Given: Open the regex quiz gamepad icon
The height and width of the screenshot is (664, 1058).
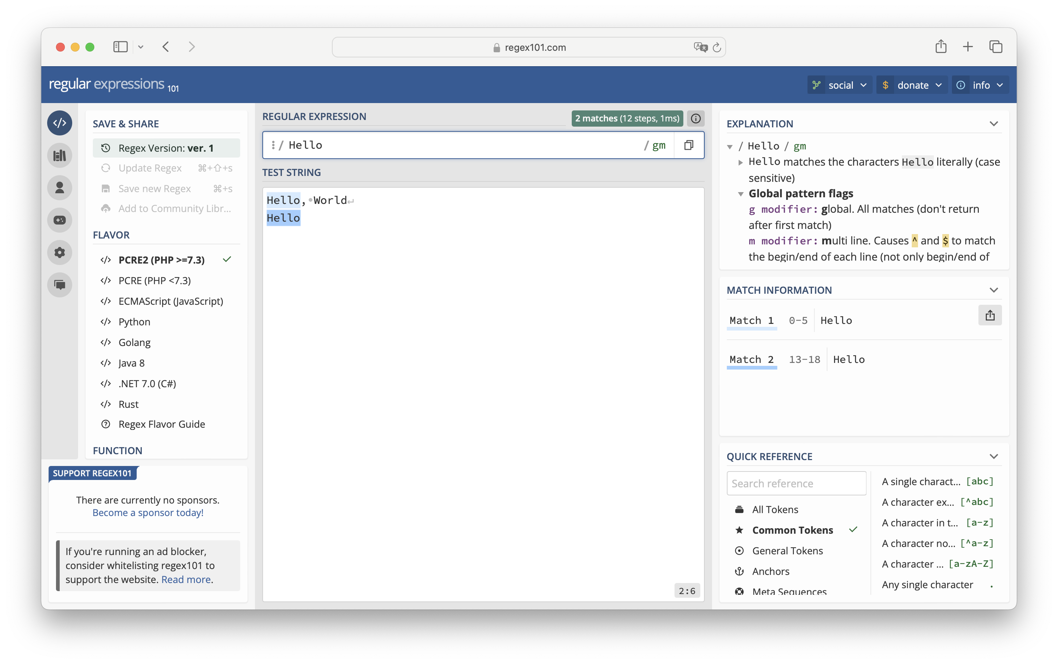Looking at the screenshot, I should pyautogui.click(x=60, y=220).
